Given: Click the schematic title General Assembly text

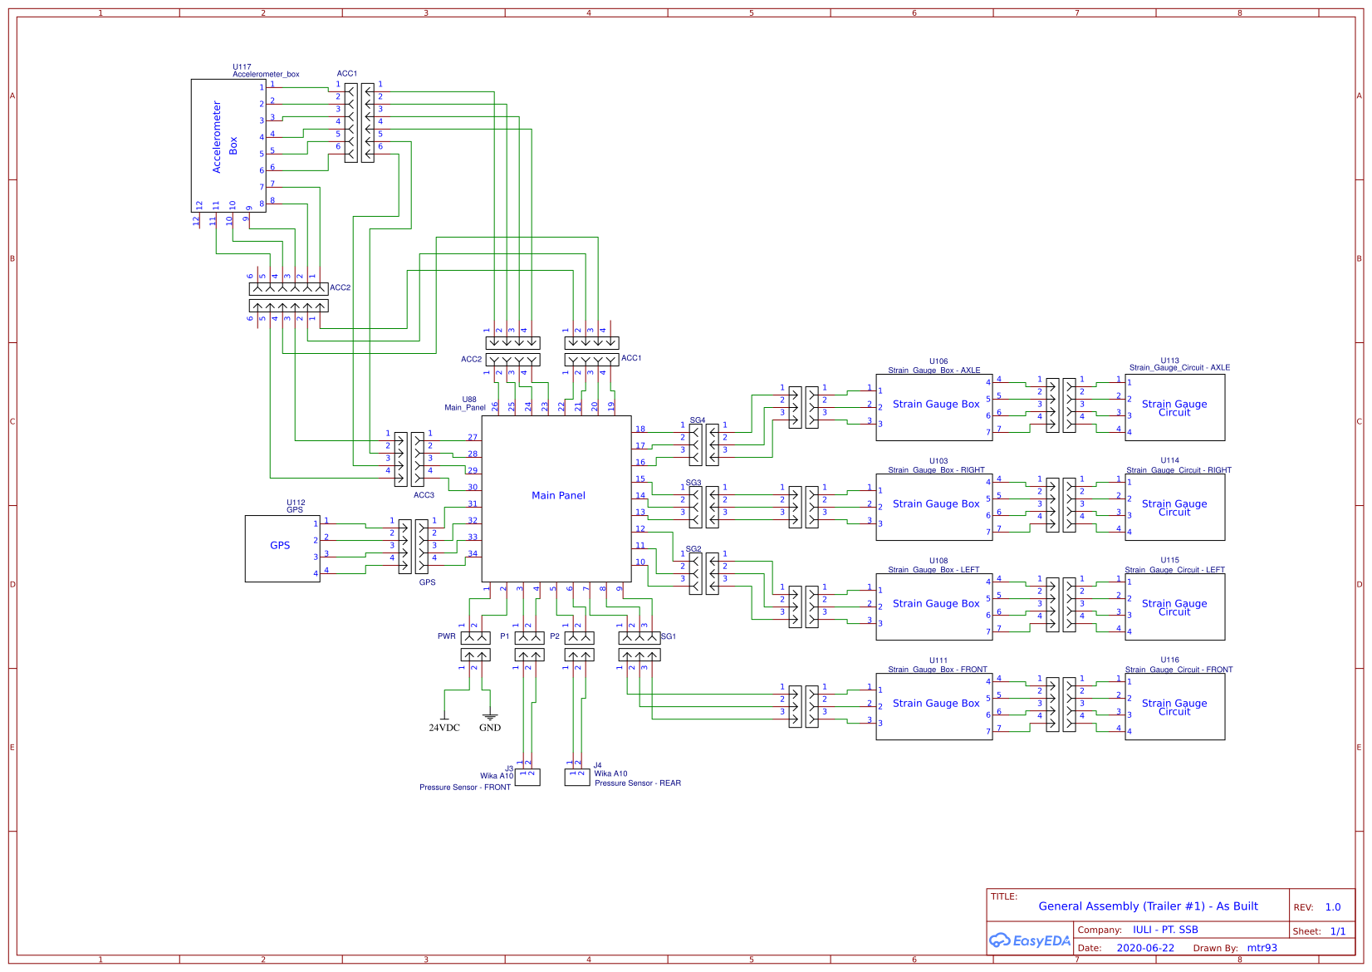Looking at the screenshot, I should tap(1149, 906).
